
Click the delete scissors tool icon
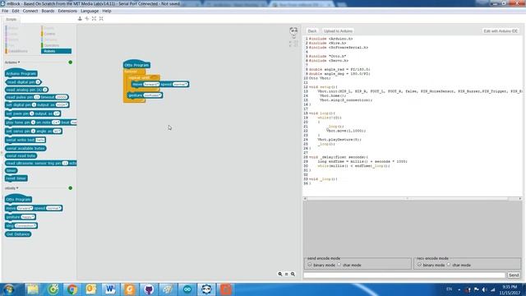tap(87, 18)
